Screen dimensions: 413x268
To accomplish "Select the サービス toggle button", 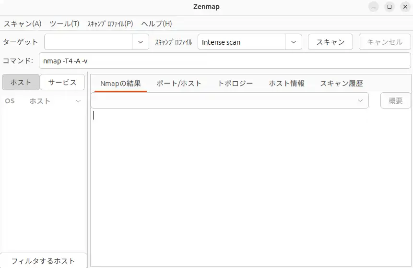I will coord(62,82).
